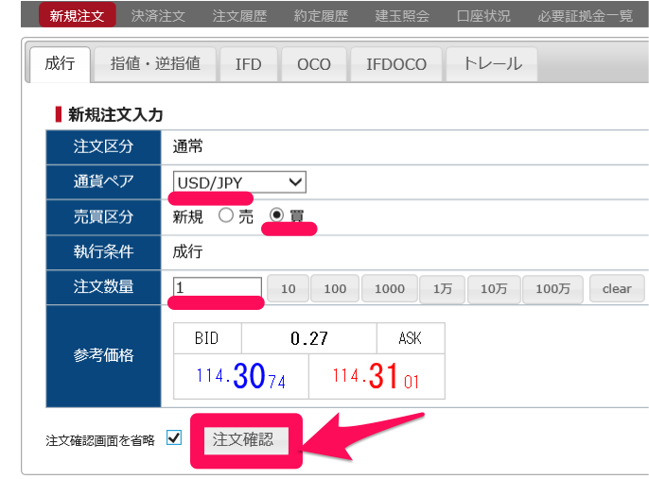The height and width of the screenshot is (479, 649).
Task: Switch to 決済注文 menu tab
Action: coord(158,16)
